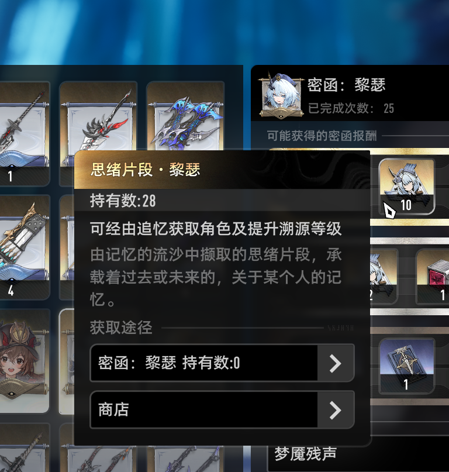This screenshot has width=449, height=472.
Task: Select the brown-haired girl character scroll card
Action: coord(24,361)
